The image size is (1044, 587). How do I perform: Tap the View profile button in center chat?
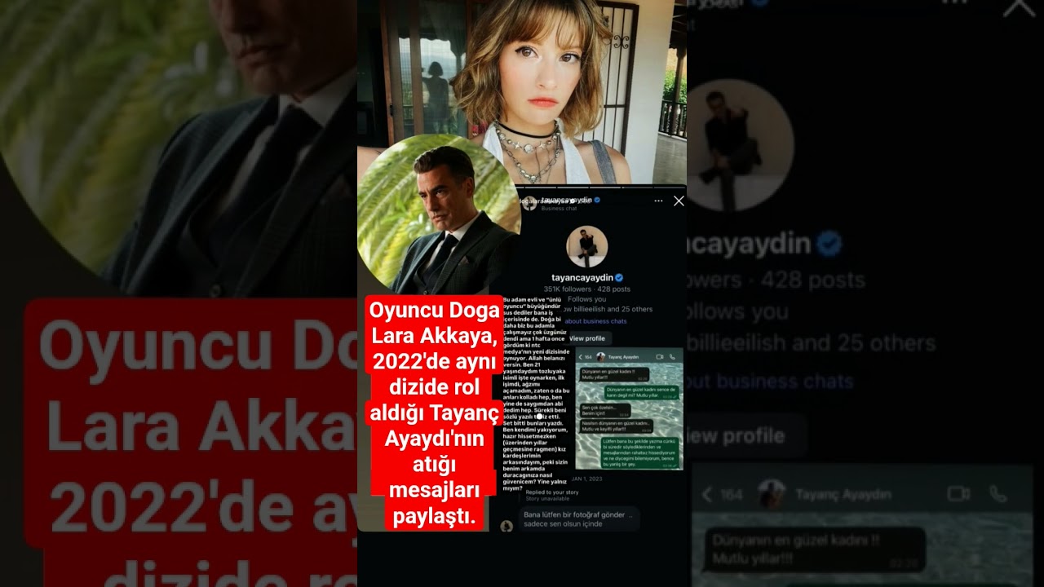point(587,338)
